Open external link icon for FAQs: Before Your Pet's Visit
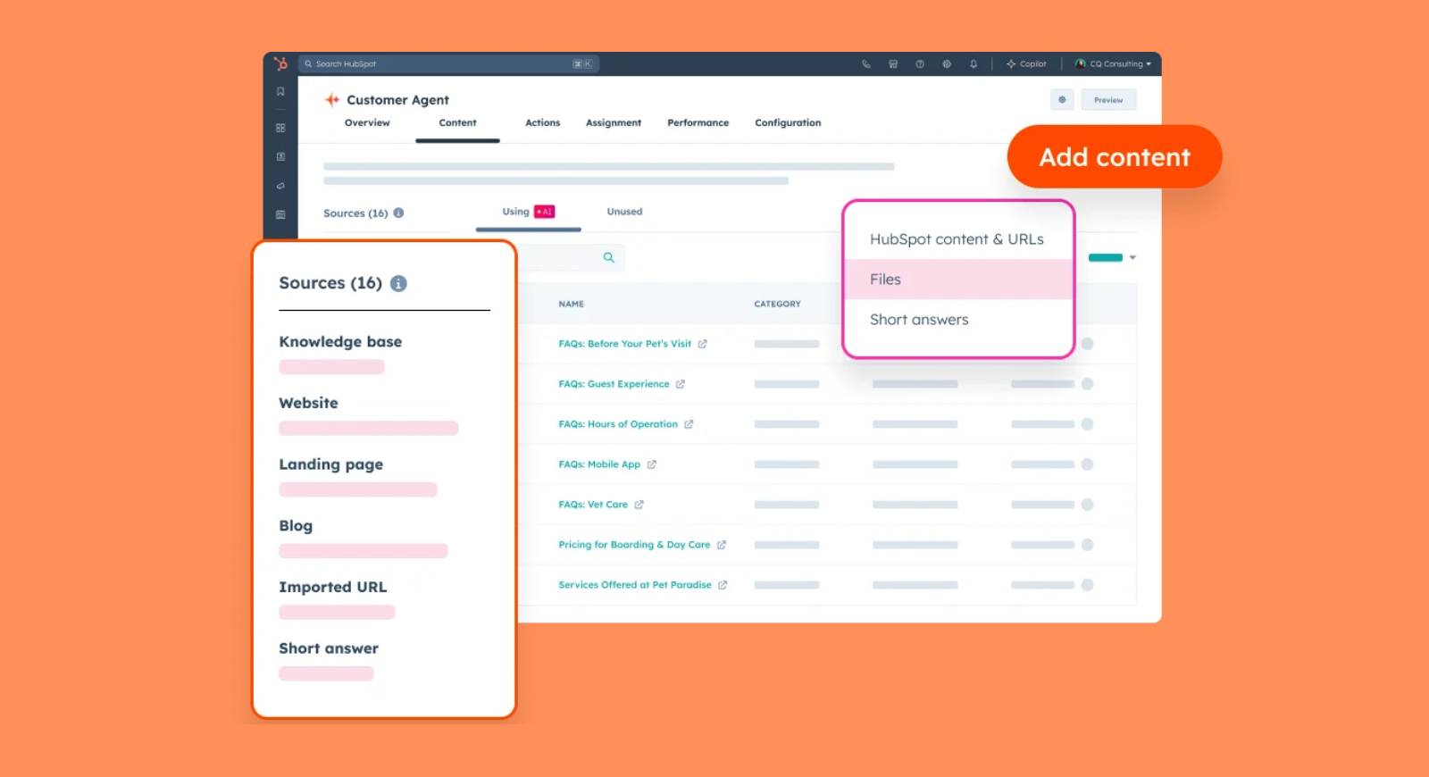 [703, 344]
